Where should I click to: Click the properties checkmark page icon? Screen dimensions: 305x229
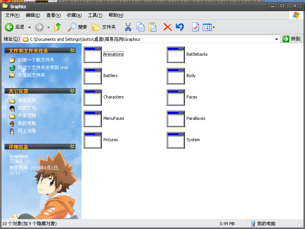pyautogui.click(x=195, y=27)
